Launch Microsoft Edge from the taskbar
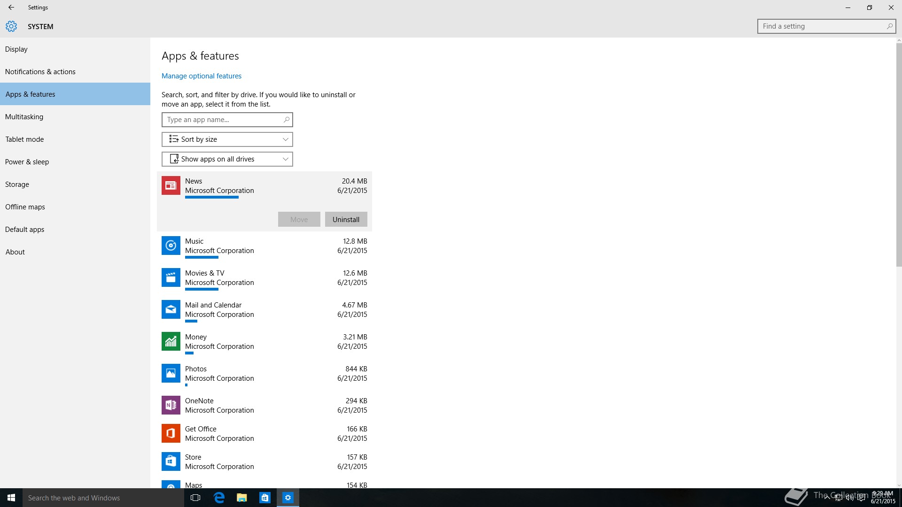This screenshot has height=507, width=902. 219,498
